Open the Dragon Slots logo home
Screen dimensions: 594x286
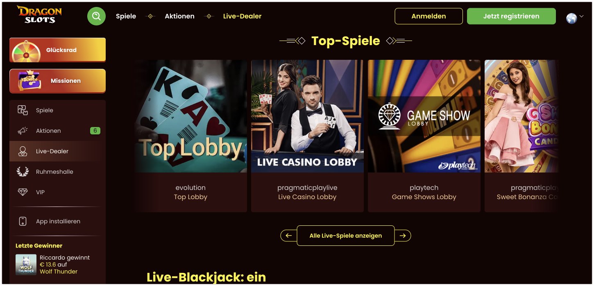(39, 14)
